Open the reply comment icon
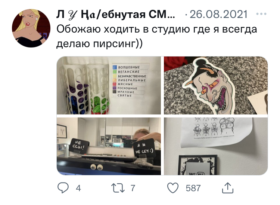This screenshot has height=205, width=280. point(63,188)
